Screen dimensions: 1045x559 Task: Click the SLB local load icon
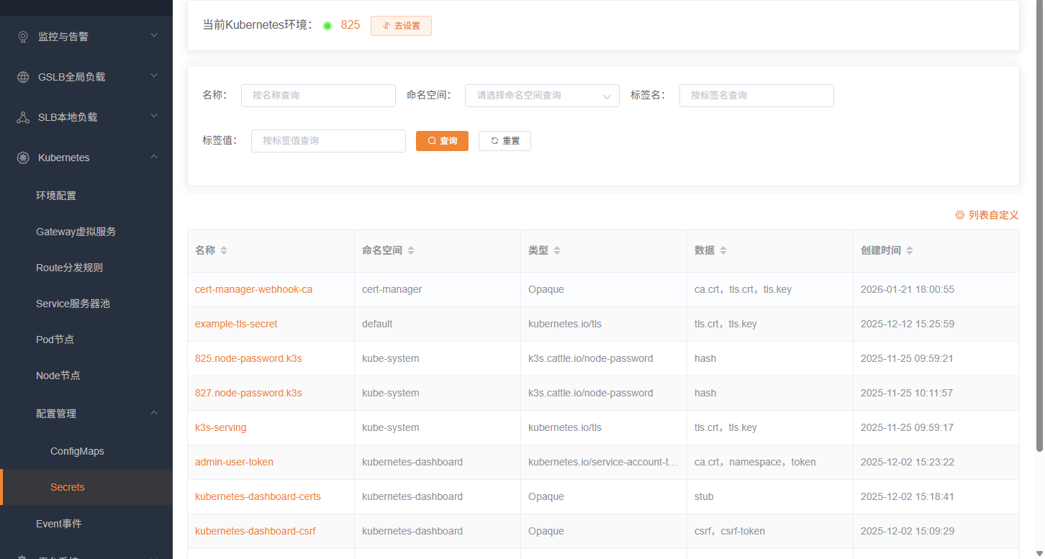coord(23,117)
